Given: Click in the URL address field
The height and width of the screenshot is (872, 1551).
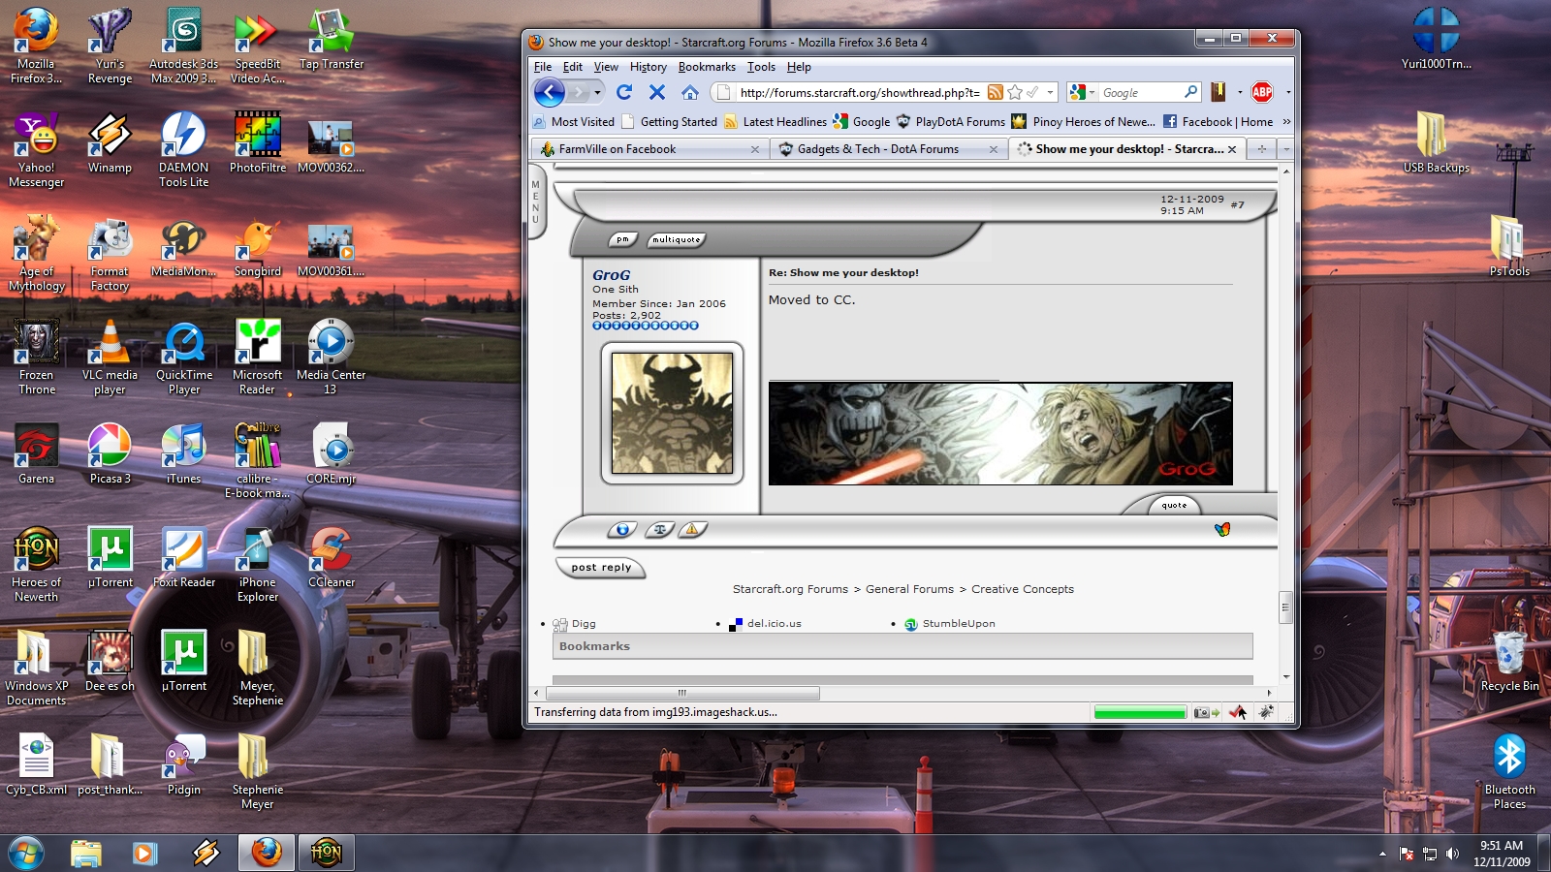Looking at the screenshot, I should [859, 92].
